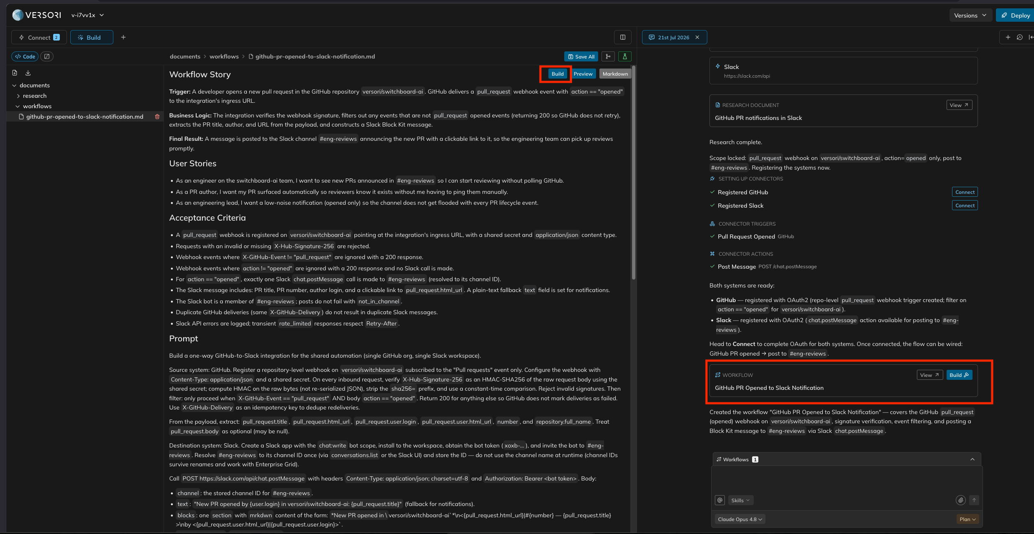Click the User Stories heading

192,163
